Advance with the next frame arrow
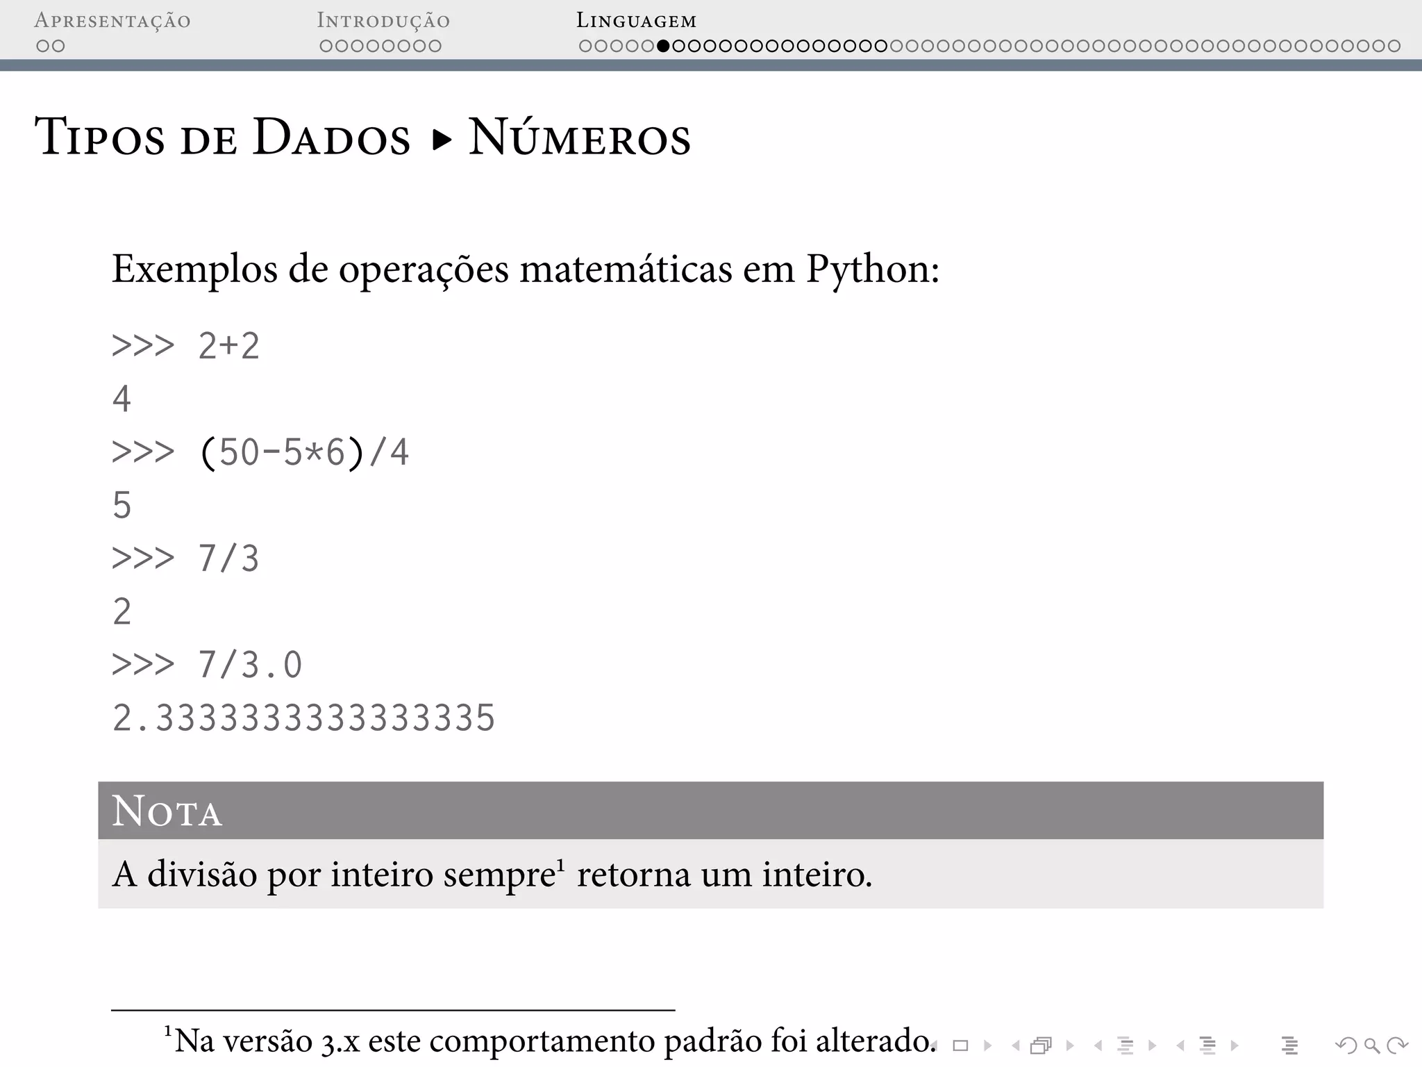Viewport: 1422px width, 1067px height. click(x=1070, y=1045)
